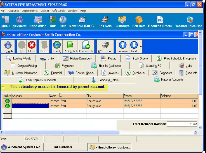206x153 pixels.
Task: Open the Customers toolbar icon
Action: click(x=122, y=22)
